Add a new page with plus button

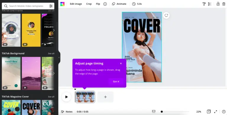tap(106, 97)
